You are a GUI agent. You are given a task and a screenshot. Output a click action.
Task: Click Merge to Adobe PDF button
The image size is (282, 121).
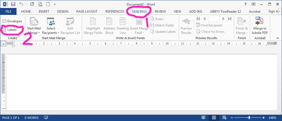click(x=260, y=26)
